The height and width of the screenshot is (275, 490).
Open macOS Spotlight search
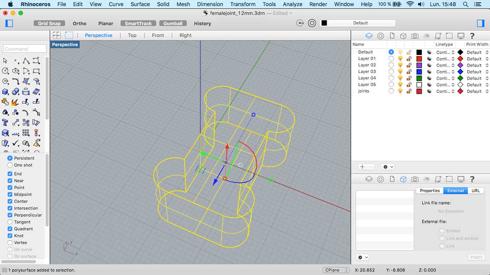click(x=465, y=4)
